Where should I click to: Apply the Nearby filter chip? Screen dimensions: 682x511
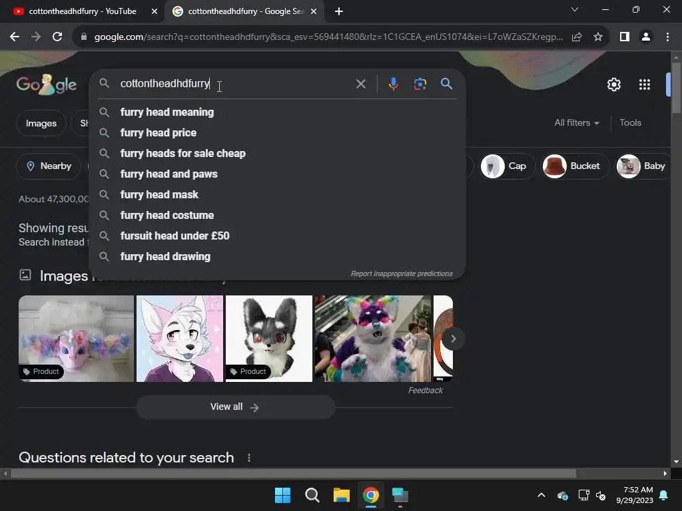point(49,166)
